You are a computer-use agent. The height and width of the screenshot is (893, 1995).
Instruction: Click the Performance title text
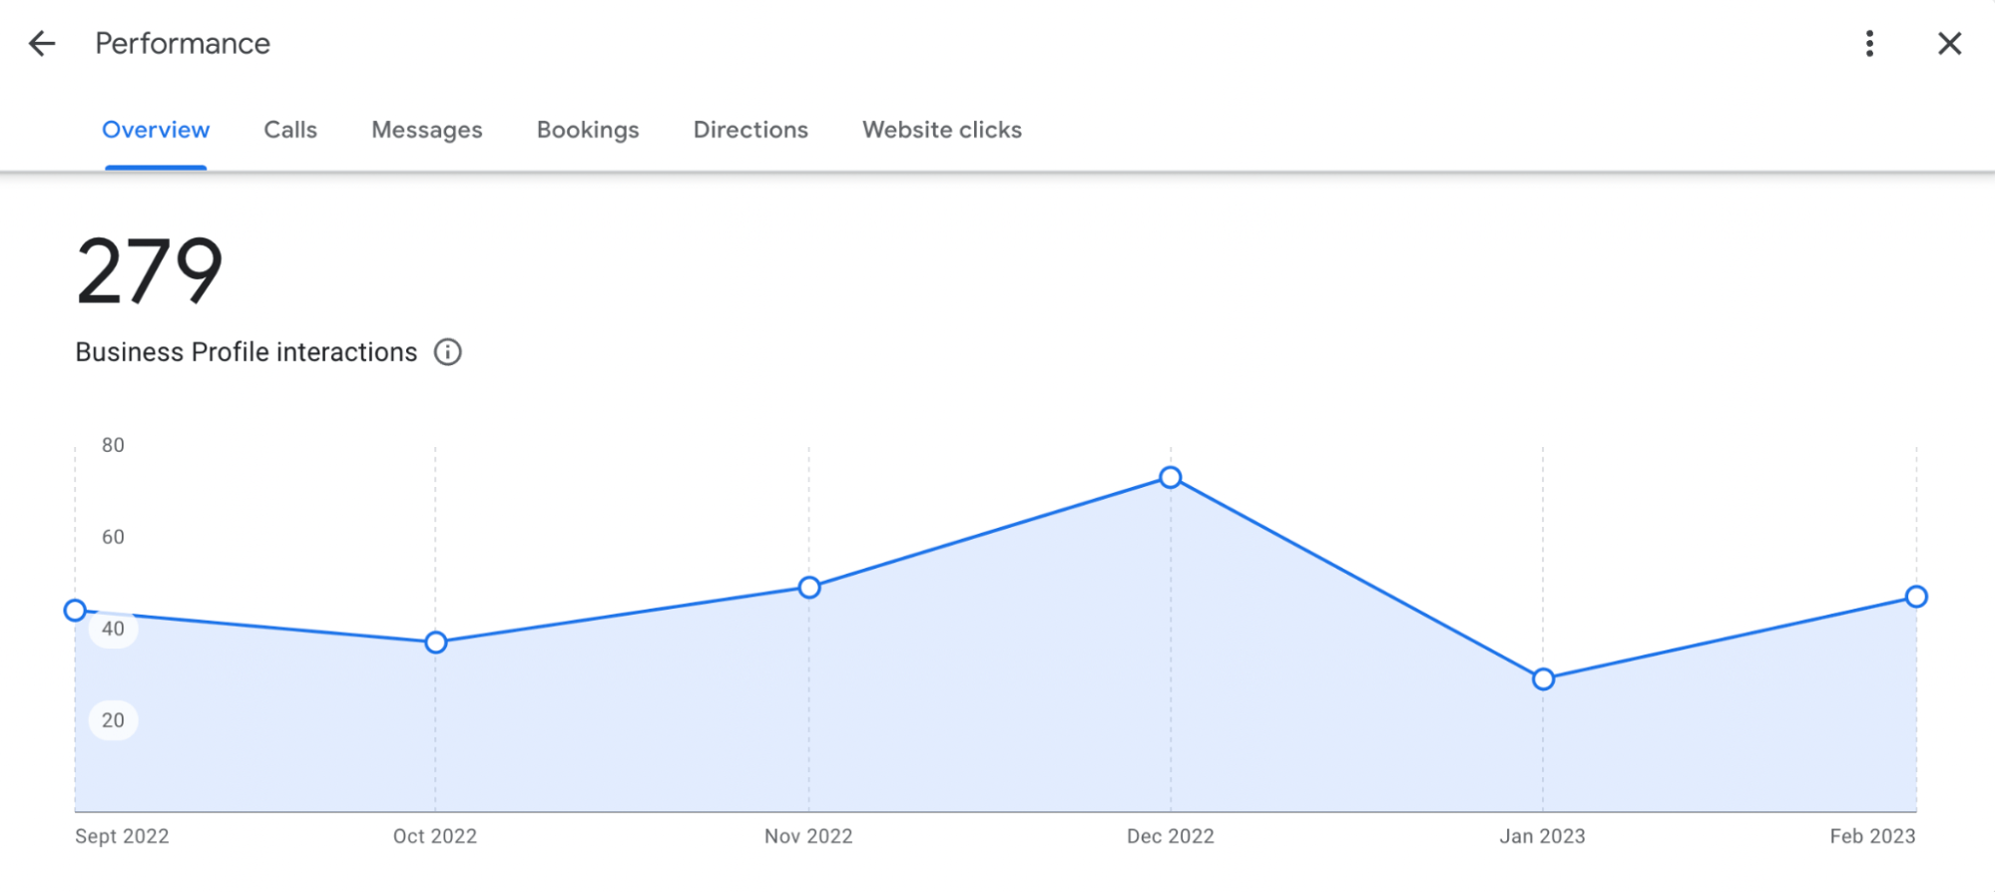(x=183, y=43)
